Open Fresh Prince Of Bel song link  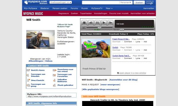pos(121,39)
